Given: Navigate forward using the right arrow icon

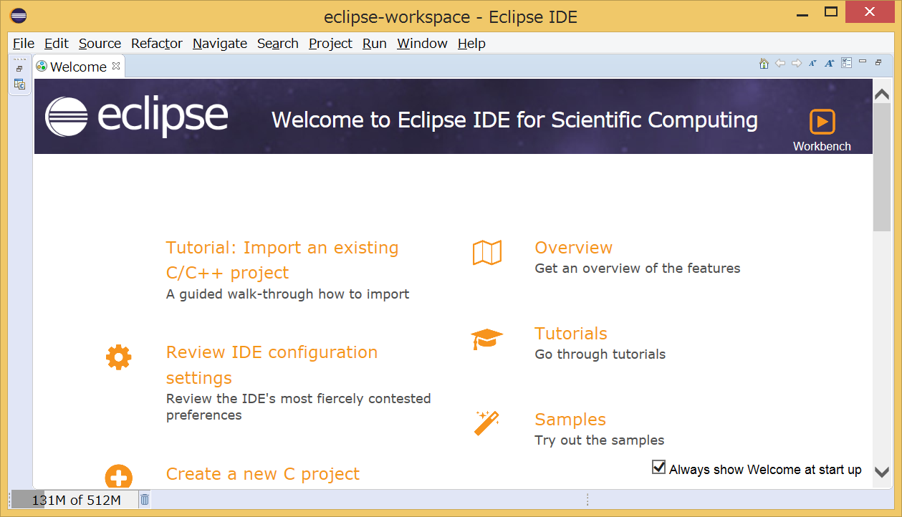Looking at the screenshot, I should coord(797,63).
